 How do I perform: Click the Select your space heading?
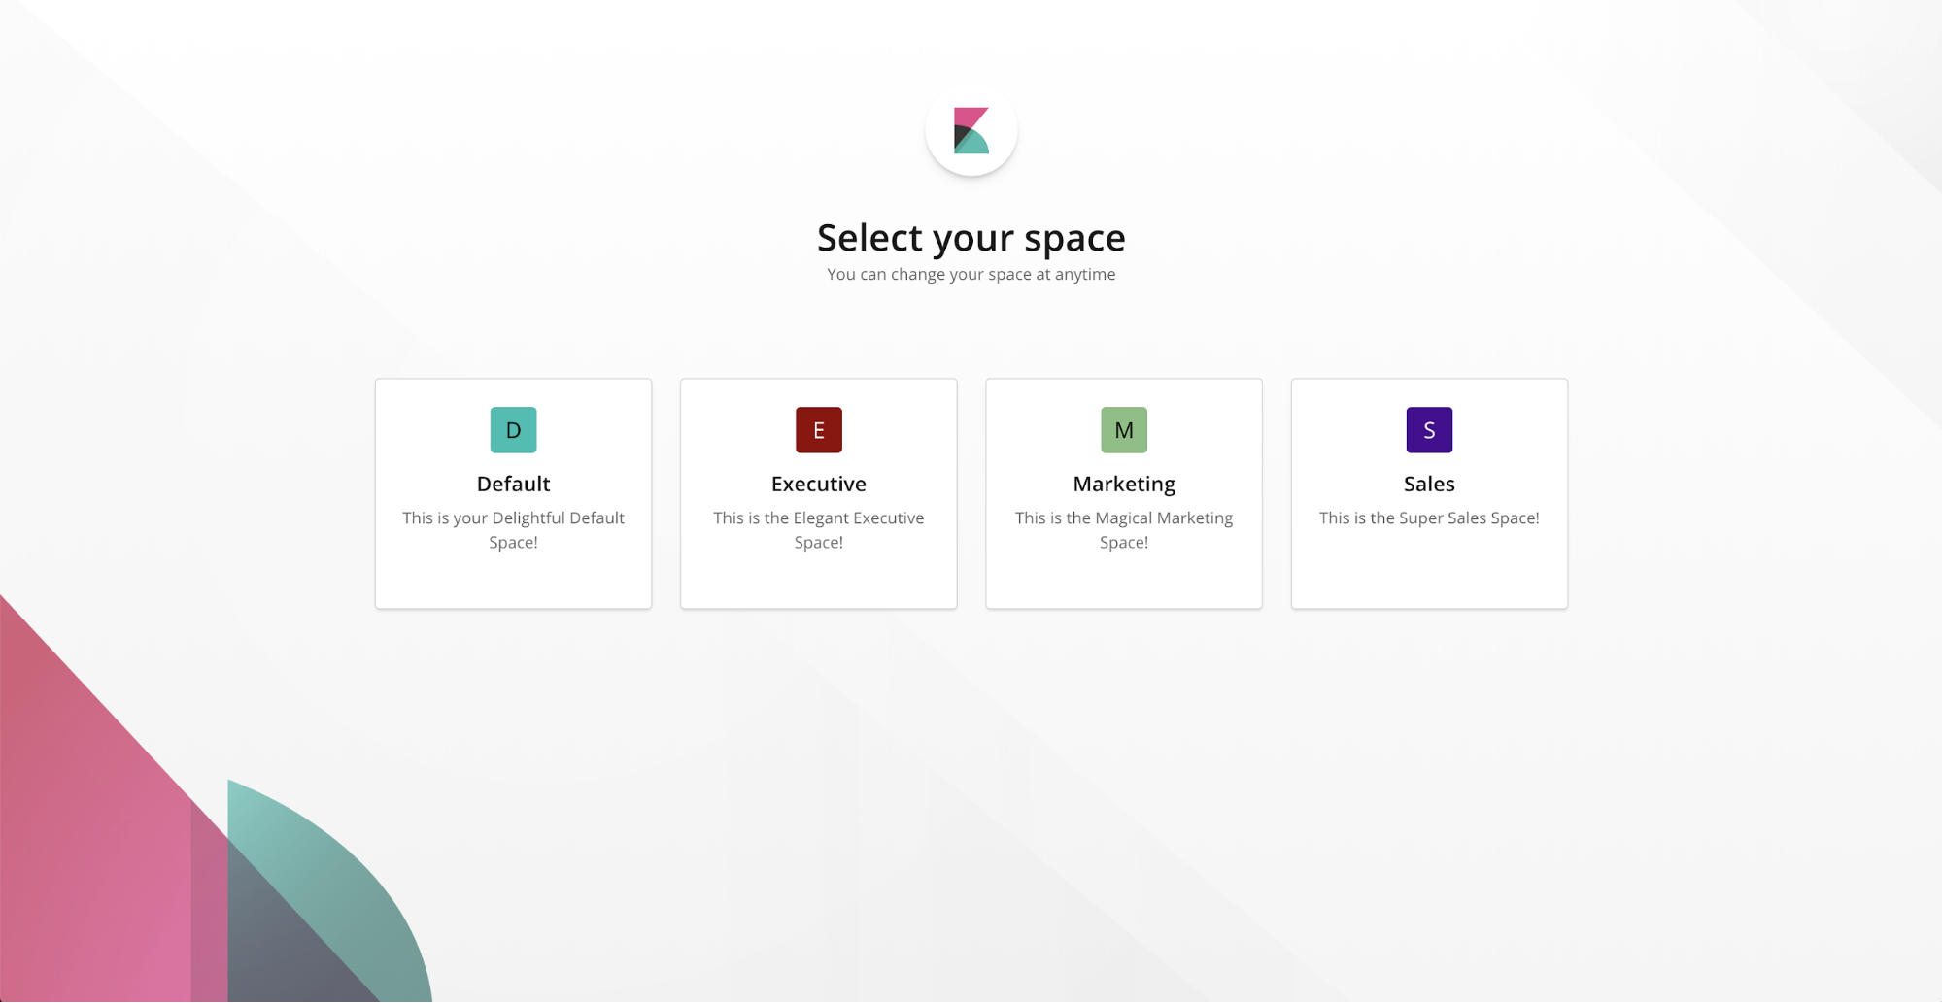(x=971, y=237)
